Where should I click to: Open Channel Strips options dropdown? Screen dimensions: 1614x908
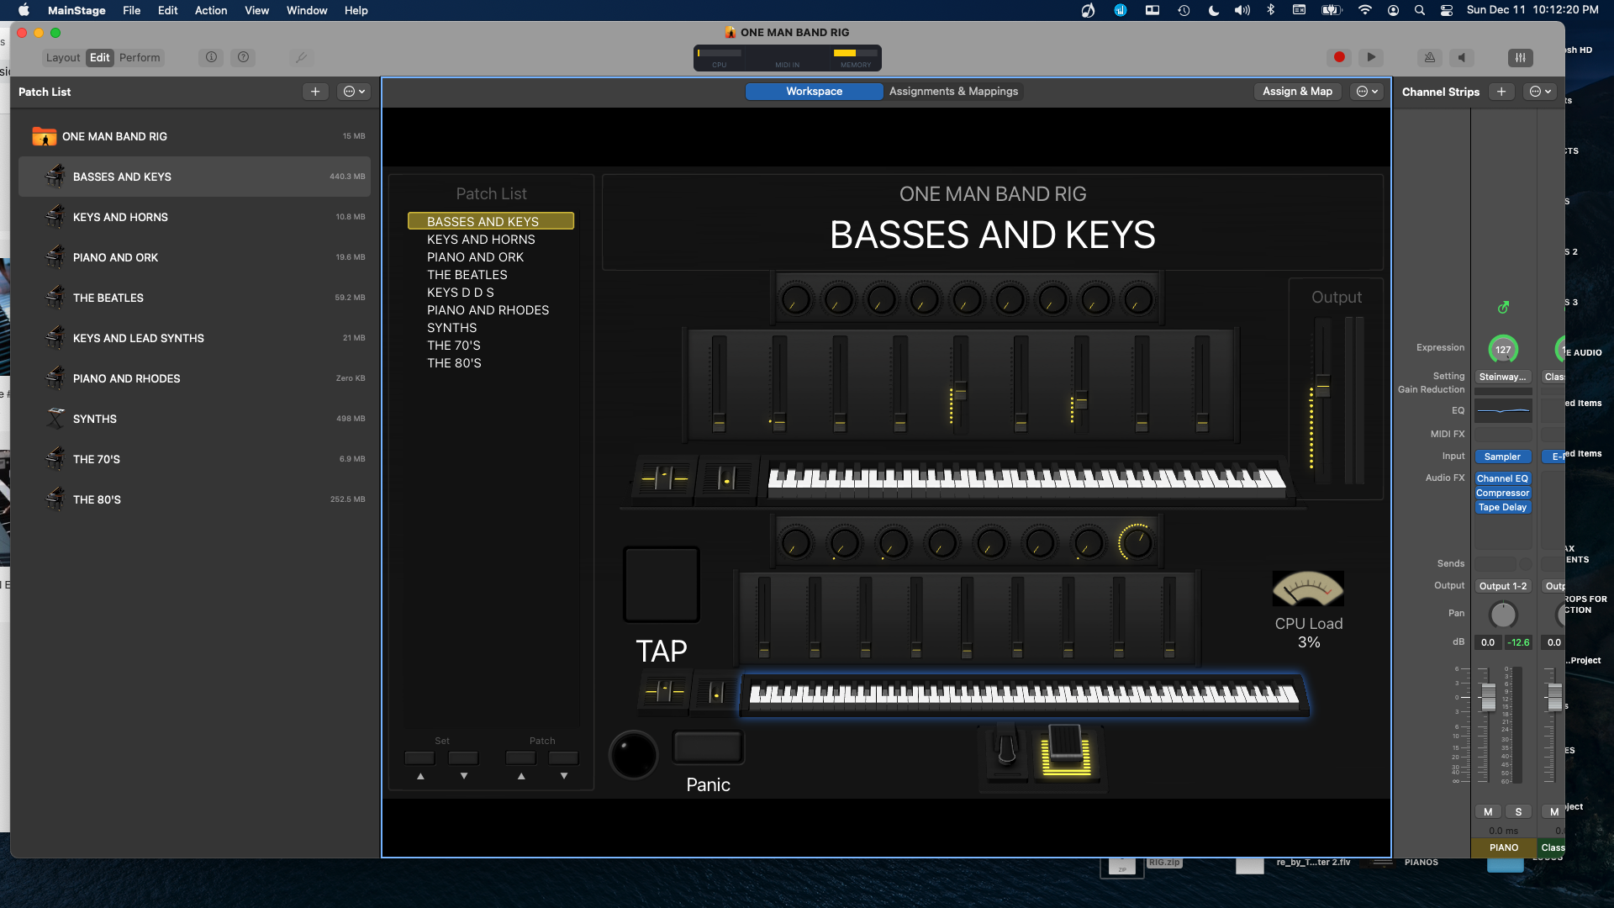(1540, 92)
